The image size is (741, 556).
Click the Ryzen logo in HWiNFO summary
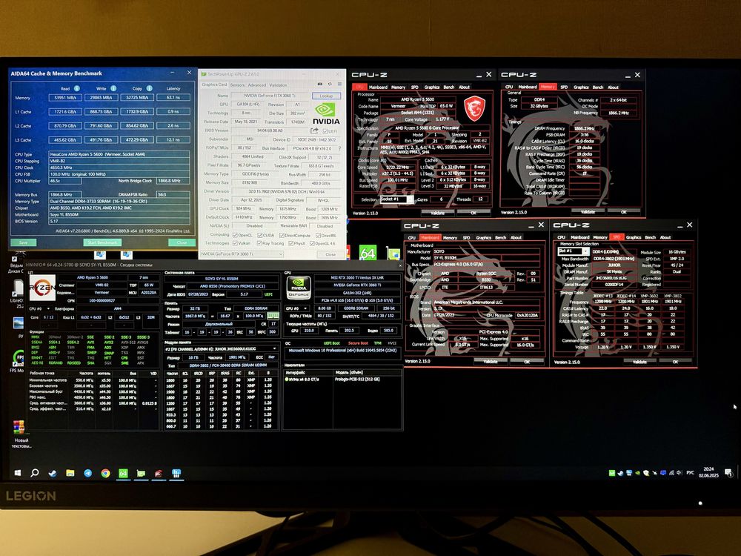(x=42, y=287)
